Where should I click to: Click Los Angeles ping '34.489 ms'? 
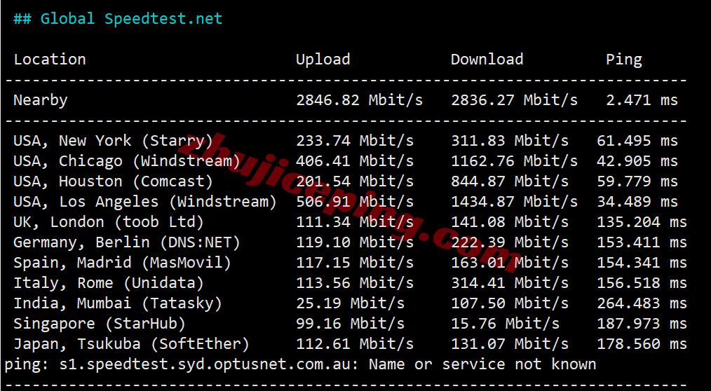click(x=637, y=202)
